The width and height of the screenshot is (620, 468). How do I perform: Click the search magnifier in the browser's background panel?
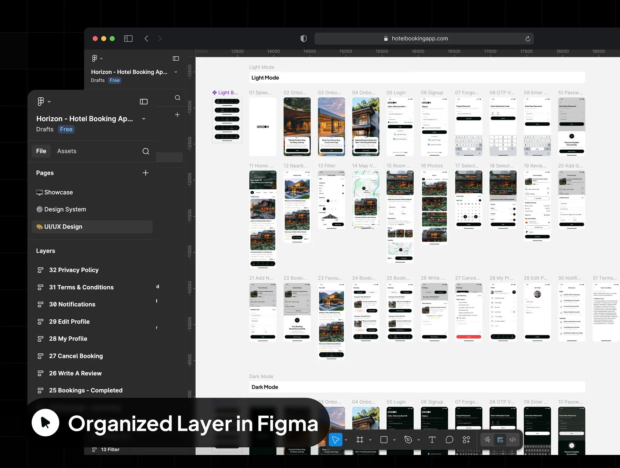(x=177, y=98)
